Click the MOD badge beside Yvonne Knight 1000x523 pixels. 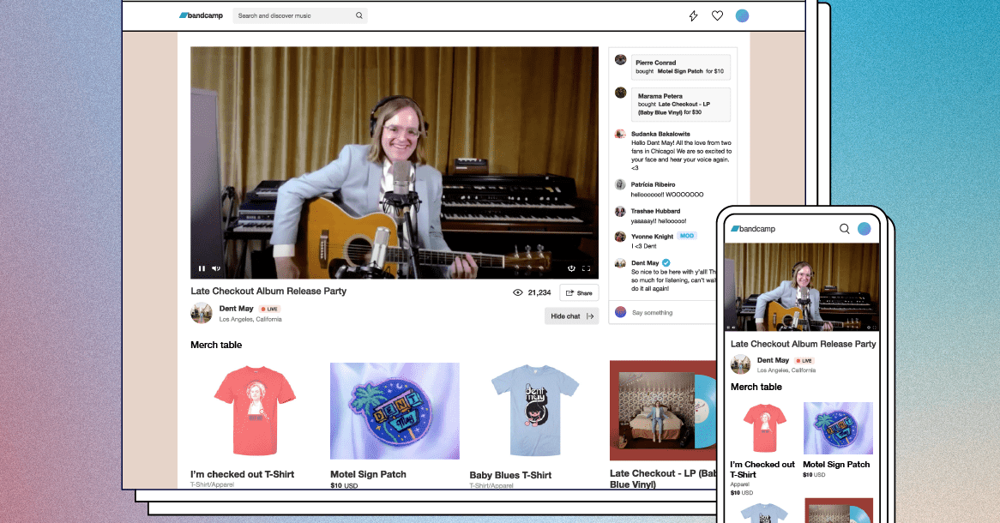(x=687, y=236)
